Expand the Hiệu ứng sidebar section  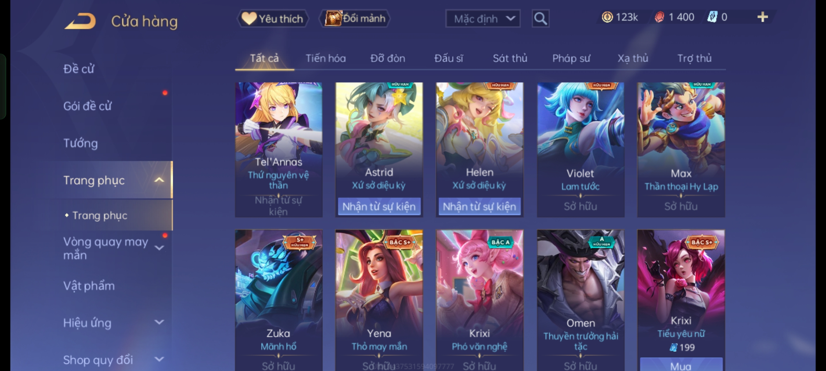coord(159,322)
